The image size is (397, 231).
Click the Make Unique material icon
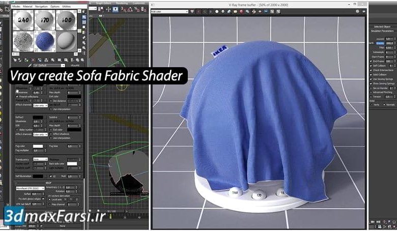point(46,60)
